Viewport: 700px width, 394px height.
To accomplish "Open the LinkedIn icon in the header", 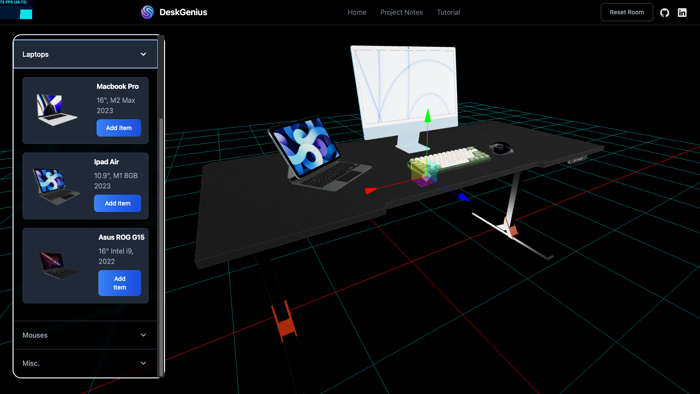I will point(682,13).
